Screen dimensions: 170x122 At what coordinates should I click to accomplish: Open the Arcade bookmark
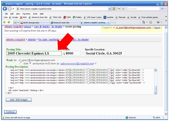pyautogui.click(x=132, y=17)
